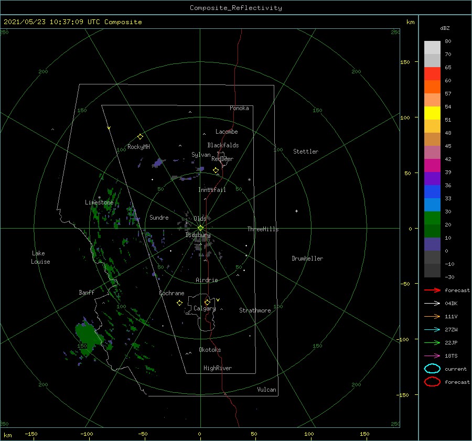Click the Calgary city label
This screenshot has height=441, width=472.
pyautogui.click(x=205, y=308)
